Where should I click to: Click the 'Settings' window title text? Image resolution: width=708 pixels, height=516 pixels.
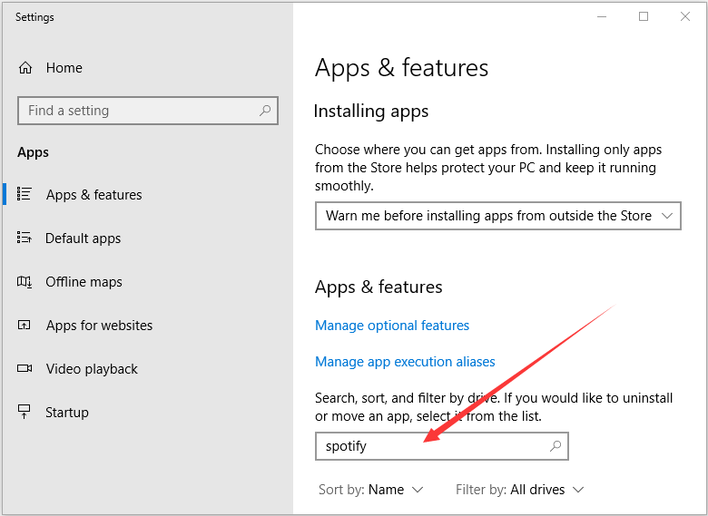(x=34, y=17)
